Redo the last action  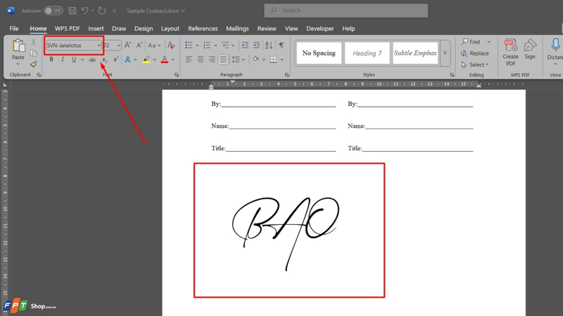pyautogui.click(x=102, y=11)
